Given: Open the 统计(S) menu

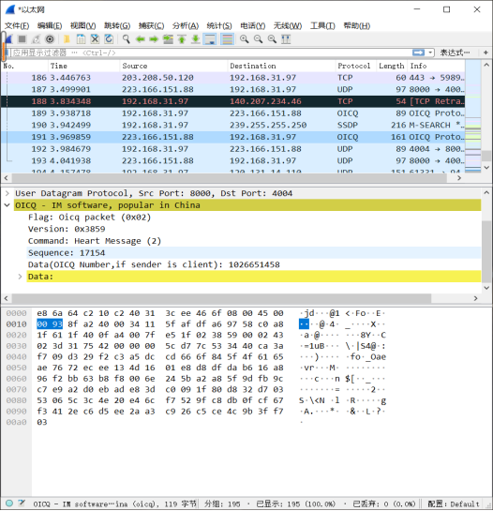Looking at the screenshot, I should click(x=219, y=25).
